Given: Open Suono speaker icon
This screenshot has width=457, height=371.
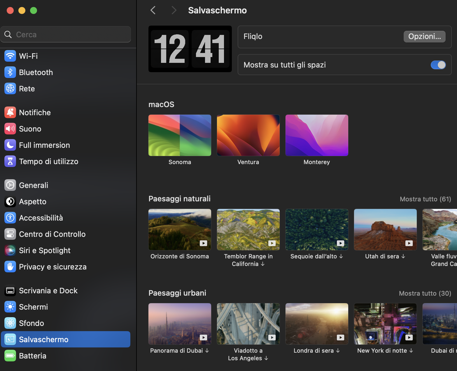Looking at the screenshot, I should tap(10, 129).
